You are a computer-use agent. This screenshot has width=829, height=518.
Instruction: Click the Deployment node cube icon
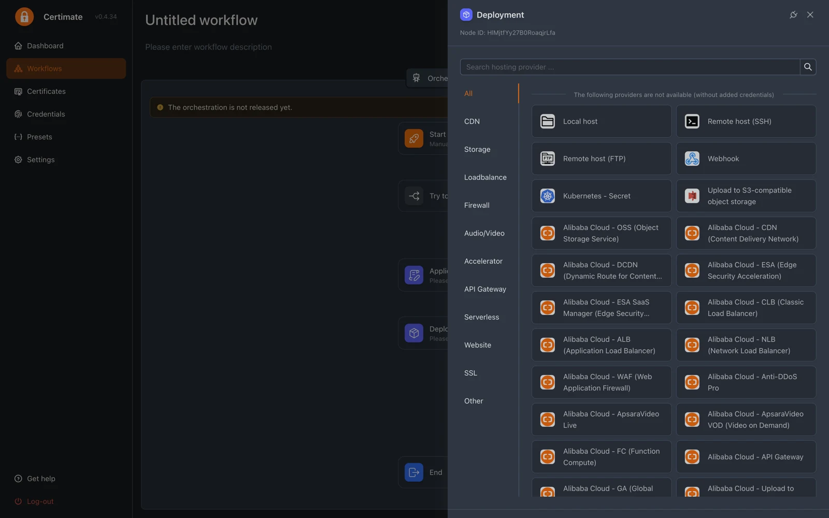pos(414,333)
